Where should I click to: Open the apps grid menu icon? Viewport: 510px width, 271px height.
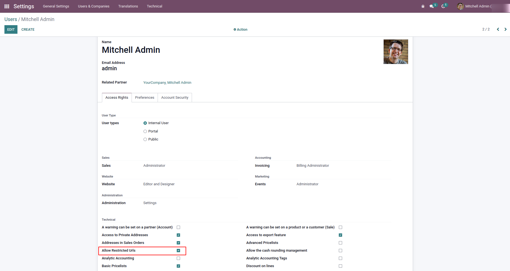7,6
